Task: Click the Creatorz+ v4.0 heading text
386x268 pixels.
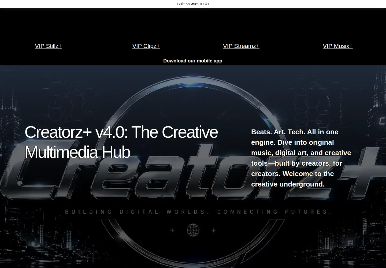Action: point(121,142)
